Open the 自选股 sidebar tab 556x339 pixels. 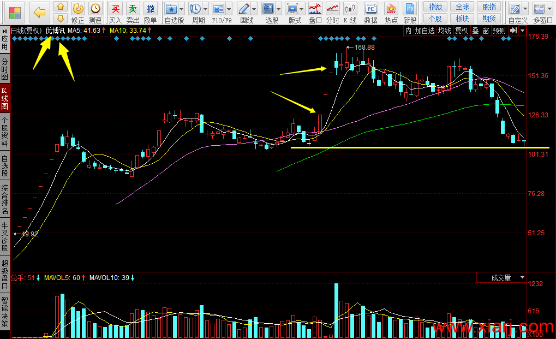(4, 166)
